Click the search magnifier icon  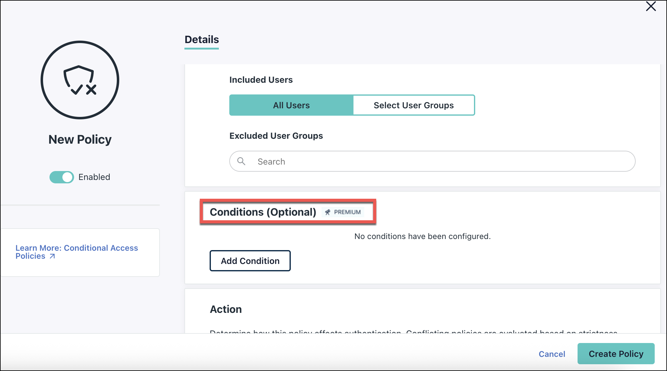coord(242,161)
